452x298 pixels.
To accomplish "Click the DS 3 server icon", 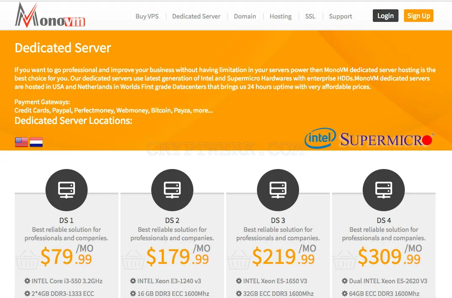I will [278, 190].
